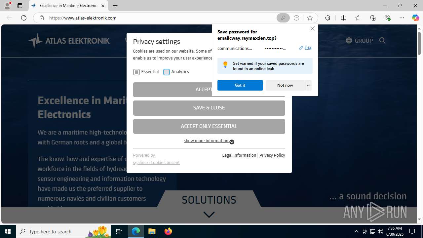Open the password manager key icon
Screen dimensions: 423x238
click(283, 18)
